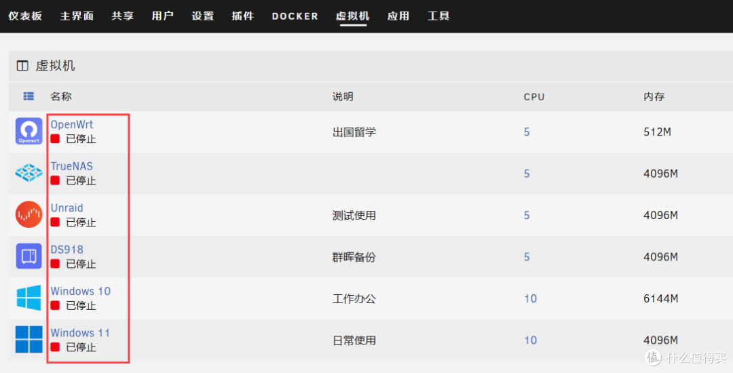The height and width of the screenshot is (373, 733).
Task: Select the 虚拟机 tab
Action: point(353,16)
